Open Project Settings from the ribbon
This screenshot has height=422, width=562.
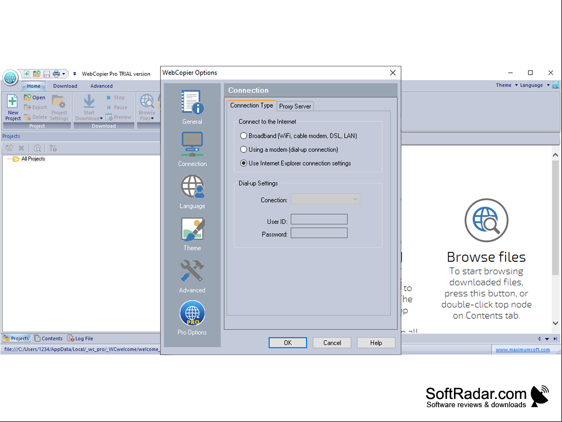tap(59, 108)
